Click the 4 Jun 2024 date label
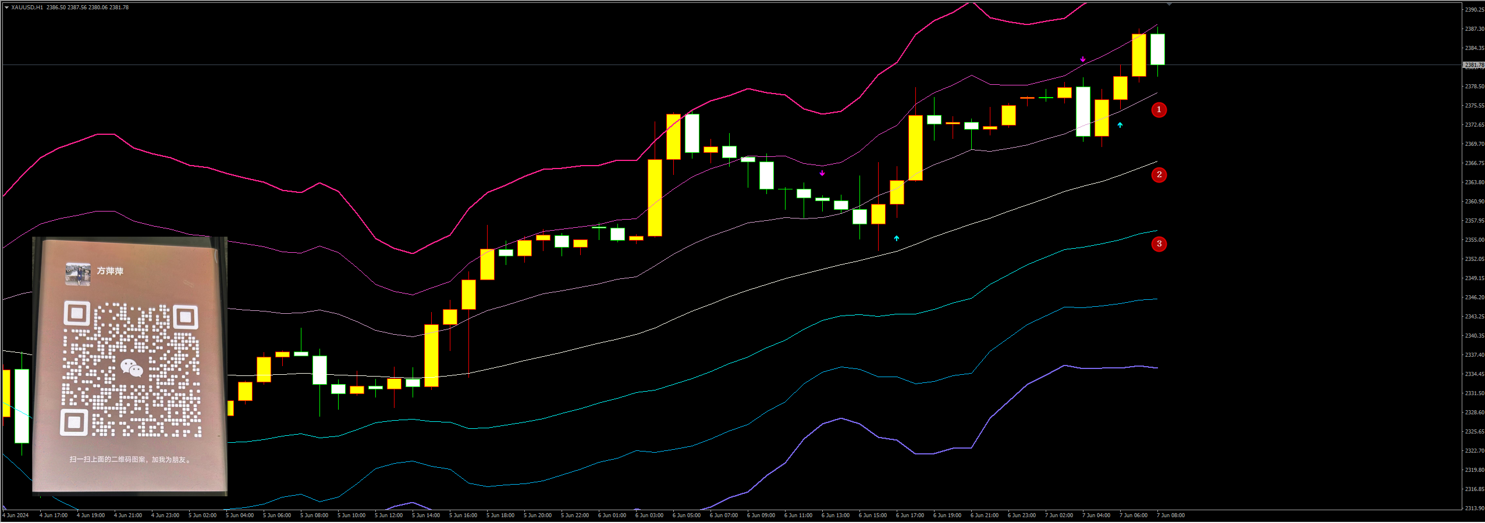 point(16,515)
